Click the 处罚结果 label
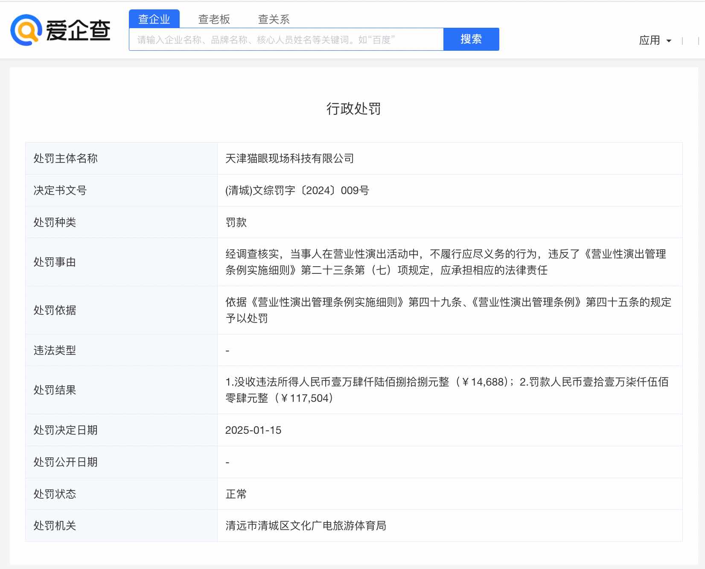 [55, 390]
